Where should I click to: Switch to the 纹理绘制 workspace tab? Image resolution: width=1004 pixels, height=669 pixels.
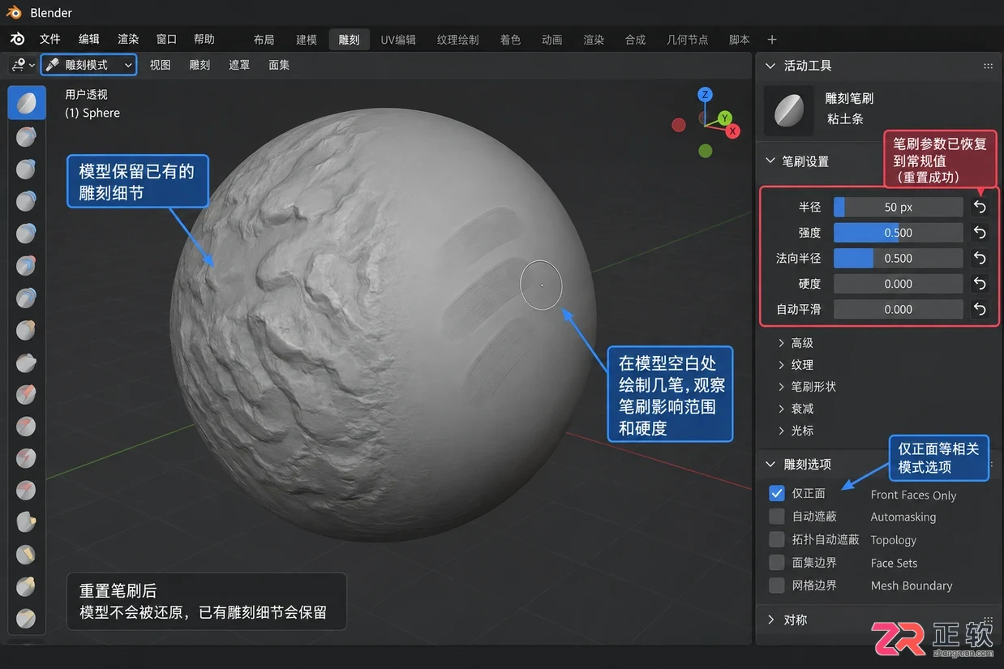pyautogui.click(x=457, y=40)
